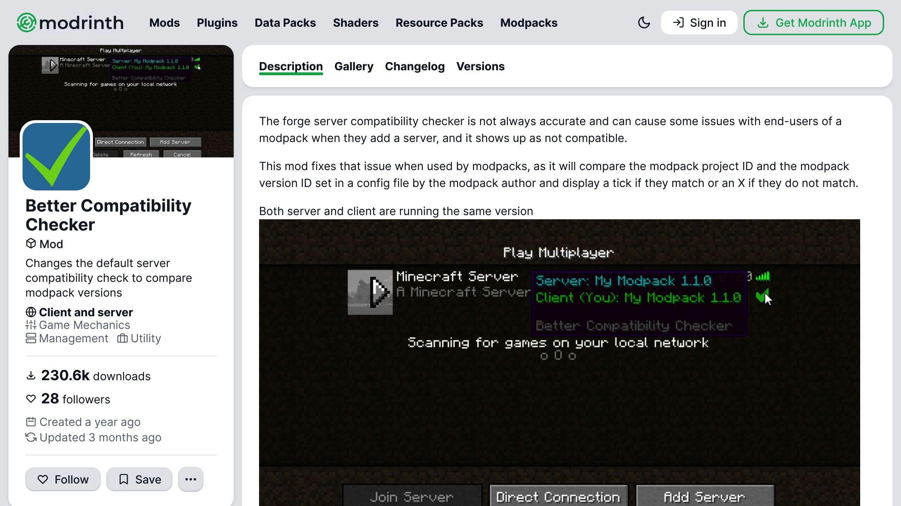Toggle dark mode moon icon
Image resolution: width=901 pixels, height=506 pixels.
[644, 23]
